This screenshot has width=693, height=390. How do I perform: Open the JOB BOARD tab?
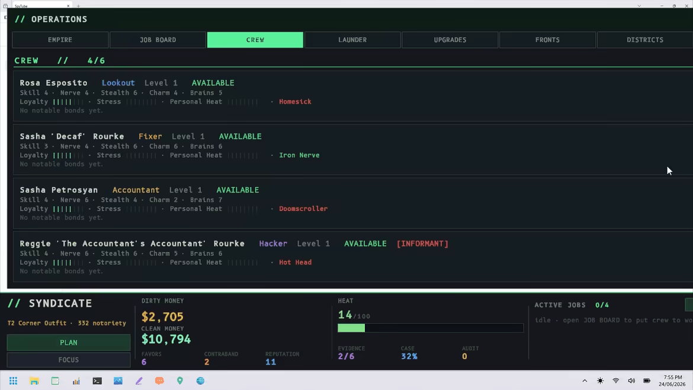(x=158, y=40)
